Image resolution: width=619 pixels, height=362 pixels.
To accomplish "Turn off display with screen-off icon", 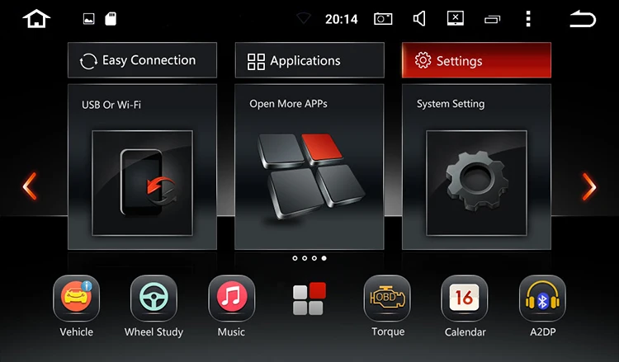I will point(455,18).
